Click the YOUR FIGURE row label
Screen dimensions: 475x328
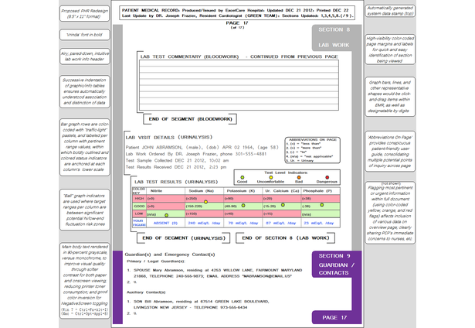[139, 223]
